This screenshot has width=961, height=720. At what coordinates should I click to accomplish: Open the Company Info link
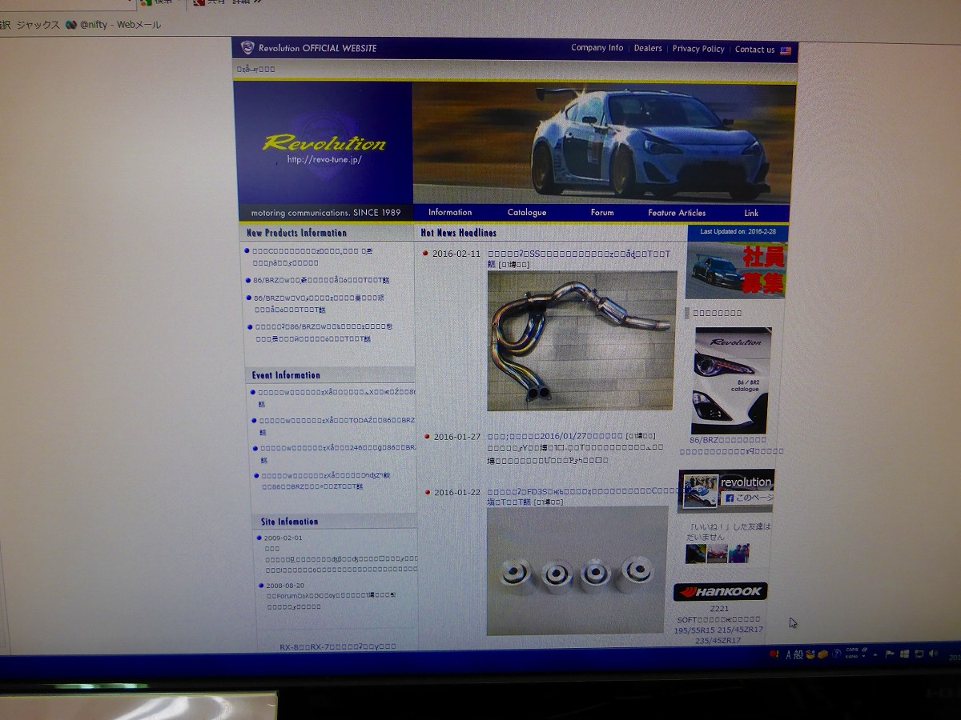coord(597,48)
